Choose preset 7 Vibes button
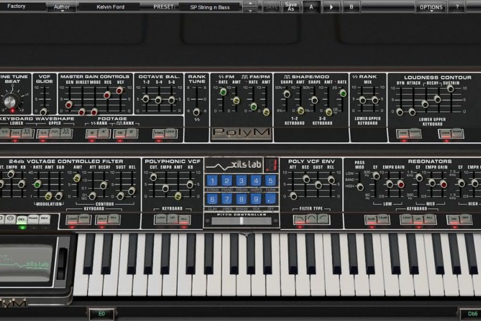Image resolution: width=481 pixels, height=321 pixels. point(227,199)
